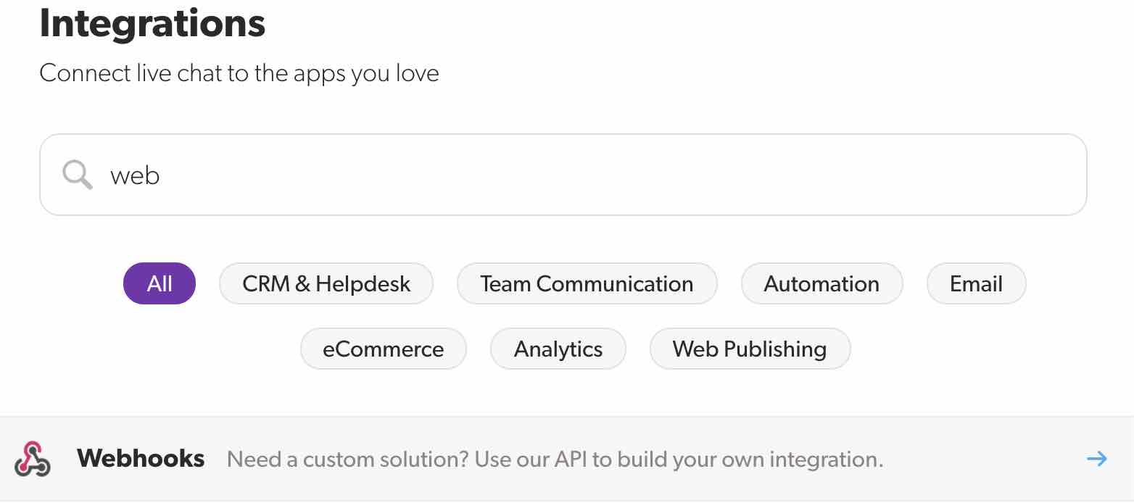The height and width of the screenshot is (503, 1134).
Task: Choose the Web Publishing filter
Action: (750, 349)
